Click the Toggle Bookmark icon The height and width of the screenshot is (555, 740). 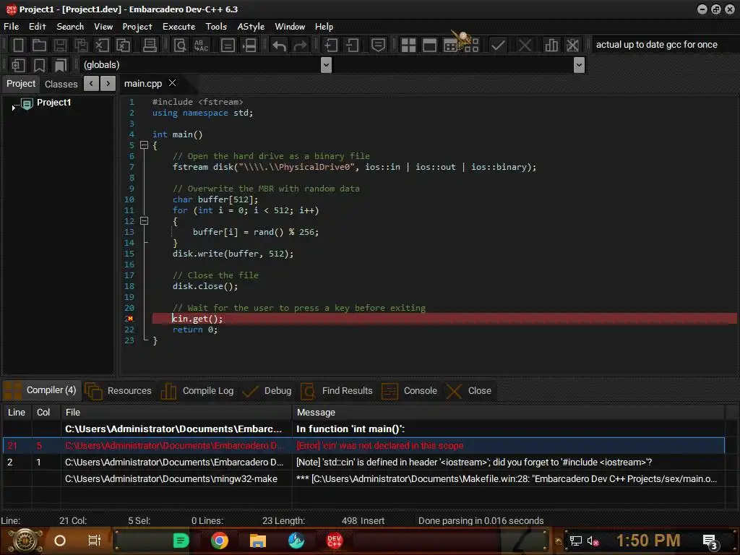pos(40,65)
